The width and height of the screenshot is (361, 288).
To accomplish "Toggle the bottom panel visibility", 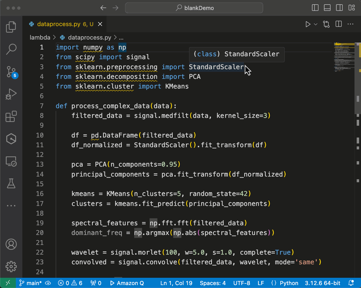I will pyautogui.click(x=327, y=8).
